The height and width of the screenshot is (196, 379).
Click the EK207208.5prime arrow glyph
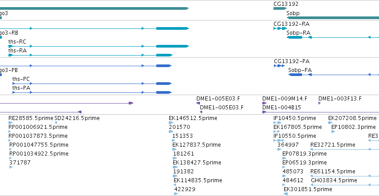(330, 123)
